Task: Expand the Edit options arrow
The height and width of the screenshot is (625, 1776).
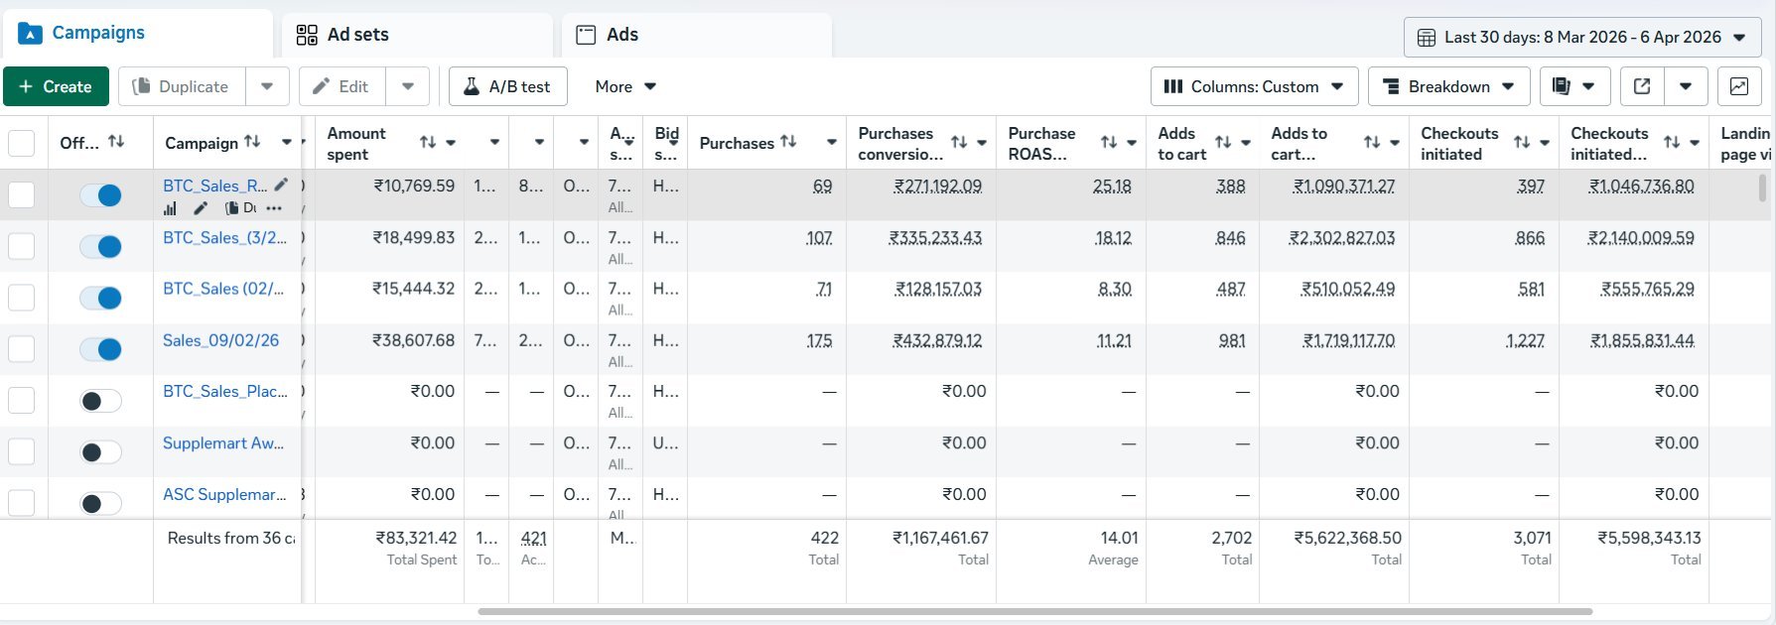Action: pyautogui.click(x=408, y=86)
